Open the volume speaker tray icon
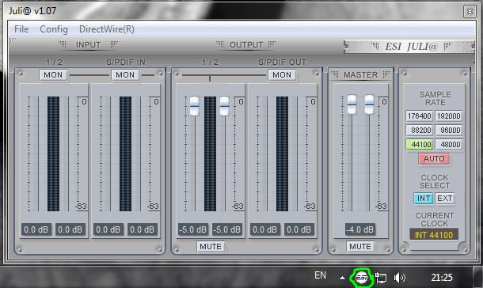The height and width of the screenshot is (288, 483). pos(400,278)
